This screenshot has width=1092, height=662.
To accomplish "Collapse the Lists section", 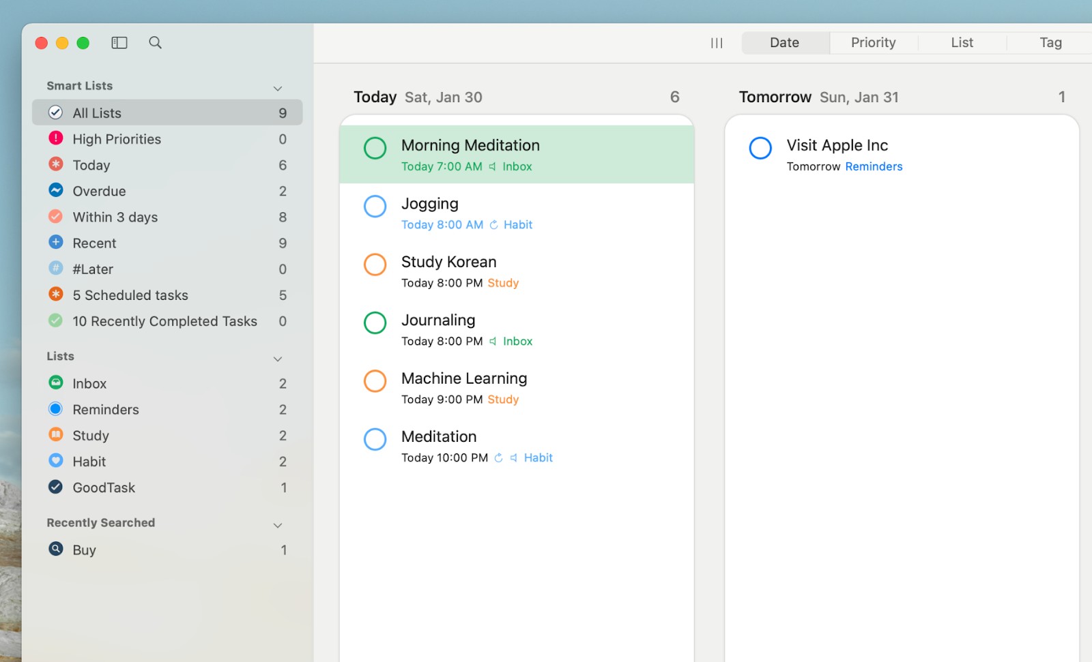I will [x=278, y=358].
